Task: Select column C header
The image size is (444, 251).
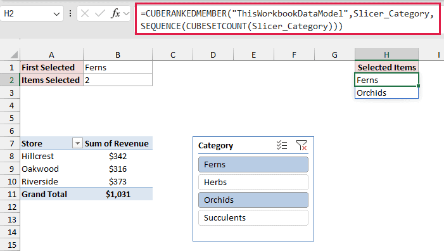Action: coord(173,55)
